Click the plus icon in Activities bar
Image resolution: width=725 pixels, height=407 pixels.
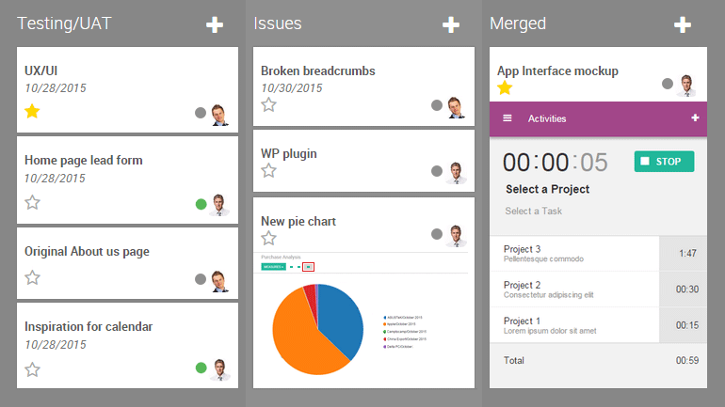(695, 118)
